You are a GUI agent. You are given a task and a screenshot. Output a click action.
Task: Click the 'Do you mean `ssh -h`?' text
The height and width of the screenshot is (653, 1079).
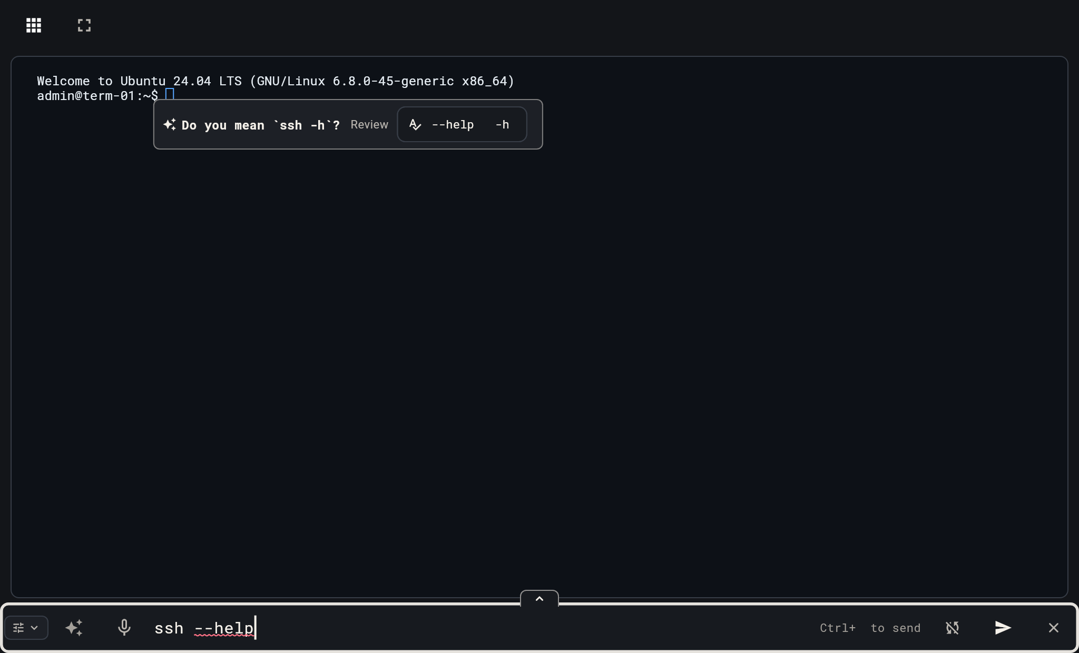coord(261,125)
